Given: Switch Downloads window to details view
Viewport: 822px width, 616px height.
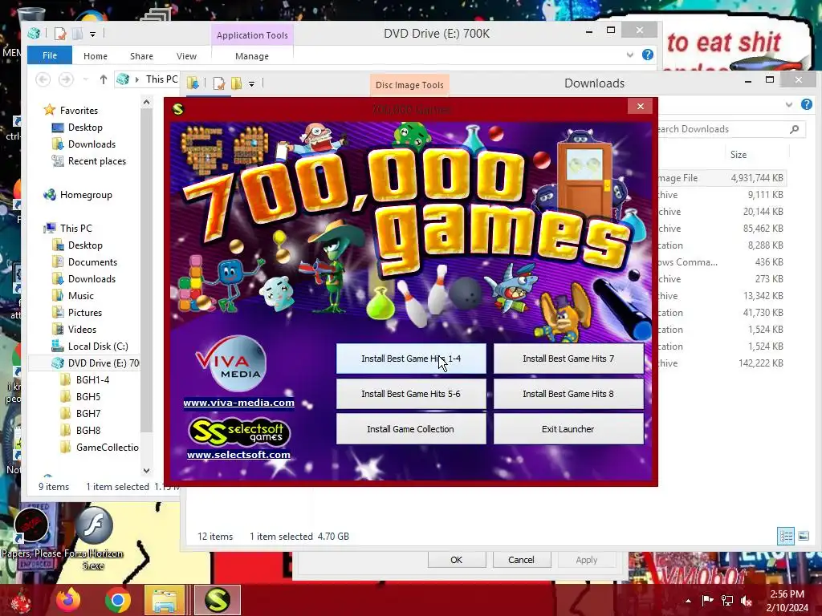Looking at the screenshot, I should 786,536.
